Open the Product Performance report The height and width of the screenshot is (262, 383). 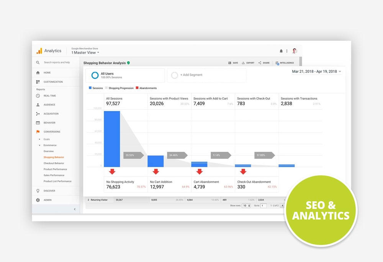pyautogui.click(x=55, y=169)
